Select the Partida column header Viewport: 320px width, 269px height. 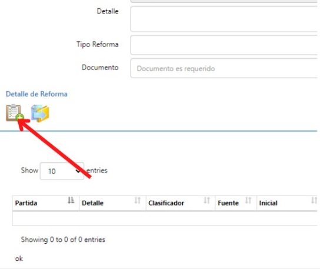46,203
